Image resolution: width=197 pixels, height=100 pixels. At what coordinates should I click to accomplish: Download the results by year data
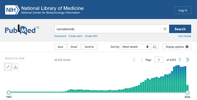16,67
